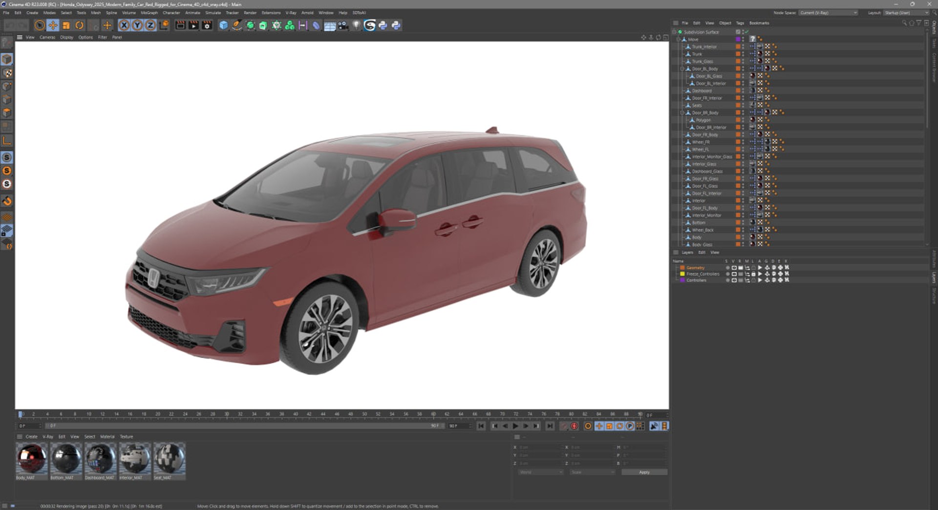Open the Layout dropdown
The width and height of the screenshot is (938, 510).
(906, 13)
